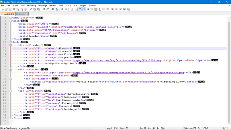
Task: Collapse the main div fold on line 19
Action: pyautogui.click(x=10, y=69)
